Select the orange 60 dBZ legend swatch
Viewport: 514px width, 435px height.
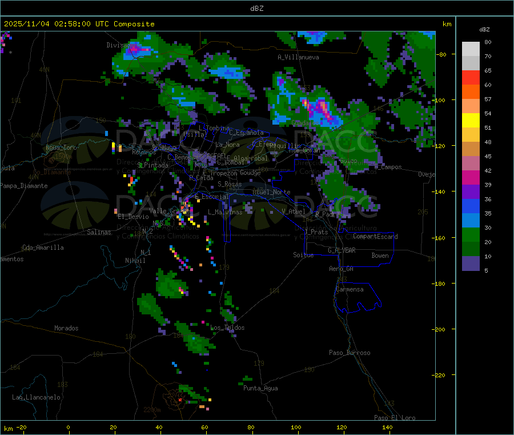(471, 92)
